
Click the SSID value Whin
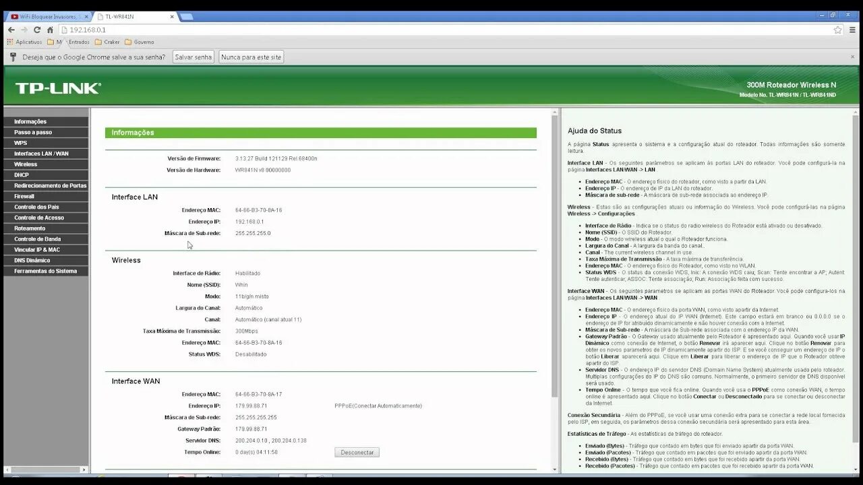click(x=241, y=285)
